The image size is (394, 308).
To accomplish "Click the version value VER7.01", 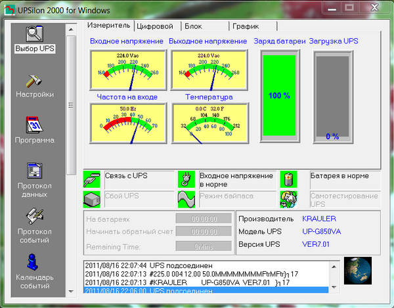I will [x=316, y=244].
